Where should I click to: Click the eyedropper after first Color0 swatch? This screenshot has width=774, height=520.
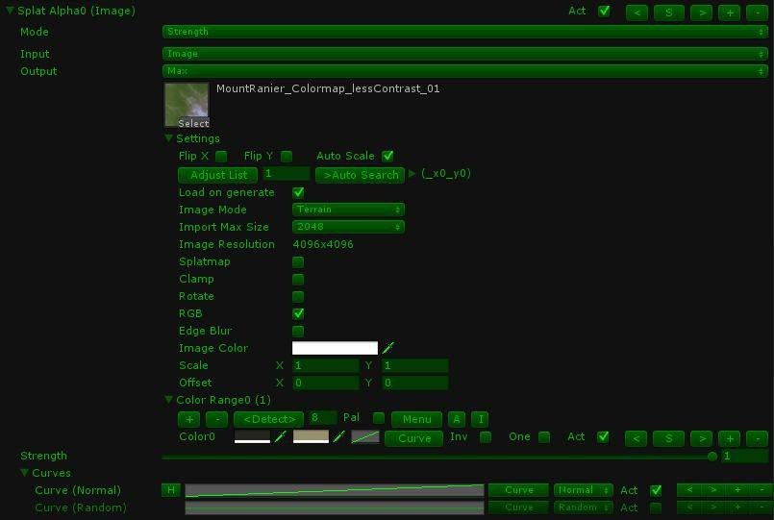click(280, 436)
